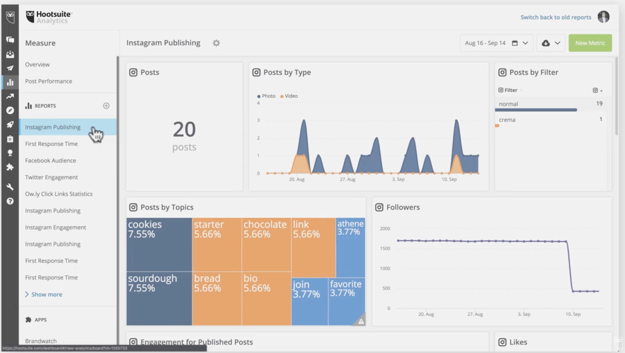Click the gear icon beside Instagram Publishing title

tap(216, 43)
